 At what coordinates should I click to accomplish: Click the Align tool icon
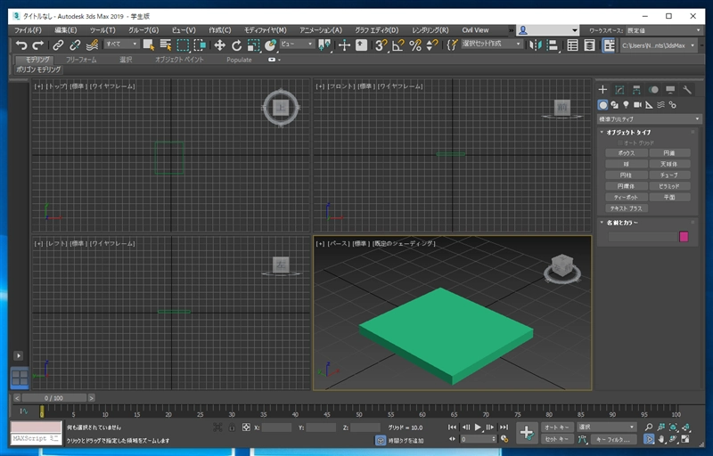pos(553,45)
